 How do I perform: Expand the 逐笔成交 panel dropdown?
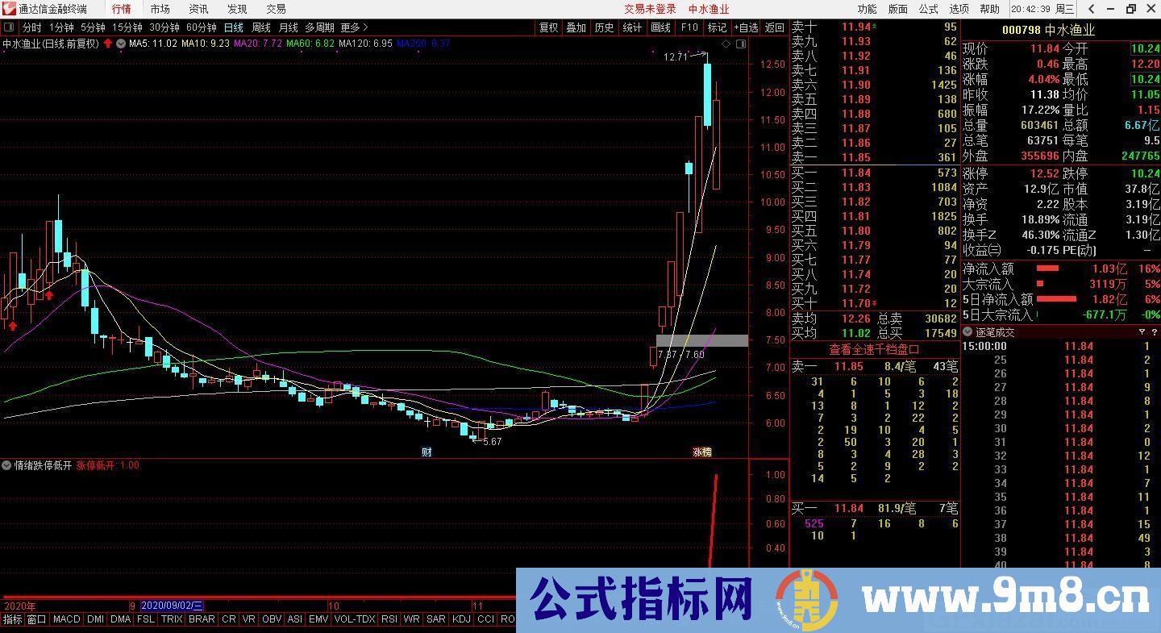[968, 332]
